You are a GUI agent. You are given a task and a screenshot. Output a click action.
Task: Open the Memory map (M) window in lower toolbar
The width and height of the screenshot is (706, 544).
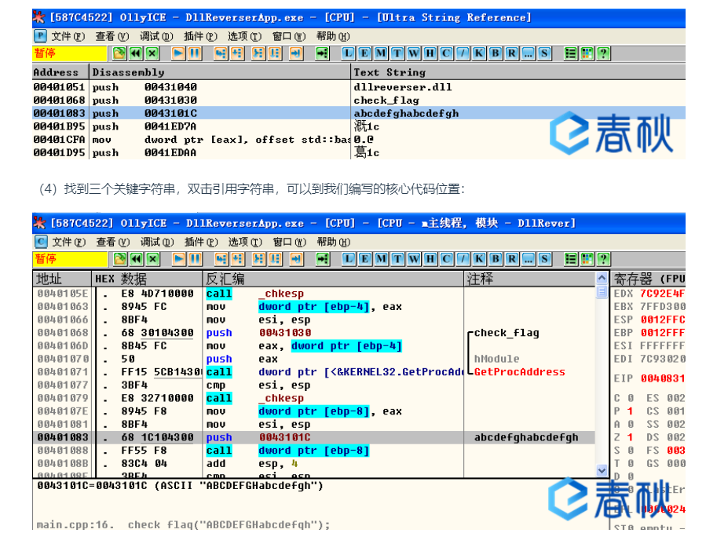point(381,258)
